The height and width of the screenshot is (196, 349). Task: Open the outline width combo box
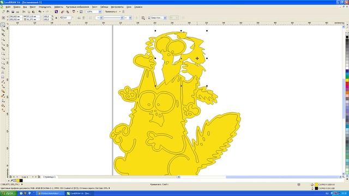pyautogui.click(x=158, y=18)
